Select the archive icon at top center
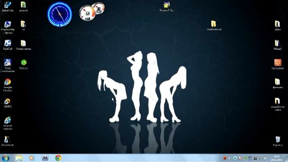The height and width of the screenshot is (162, 288). (x=167, y=6)
